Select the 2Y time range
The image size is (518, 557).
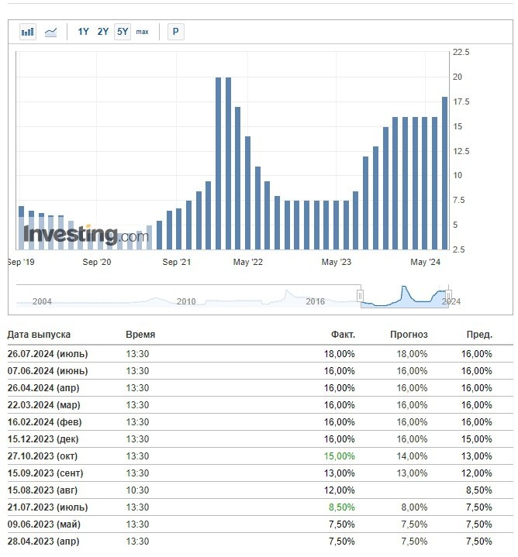[102, 32]
